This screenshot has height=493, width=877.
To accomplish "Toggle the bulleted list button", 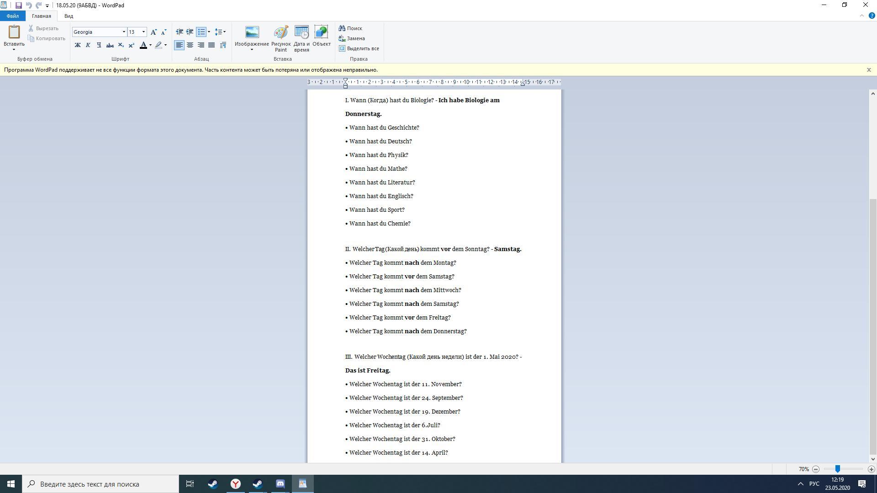I will (201, 32).
